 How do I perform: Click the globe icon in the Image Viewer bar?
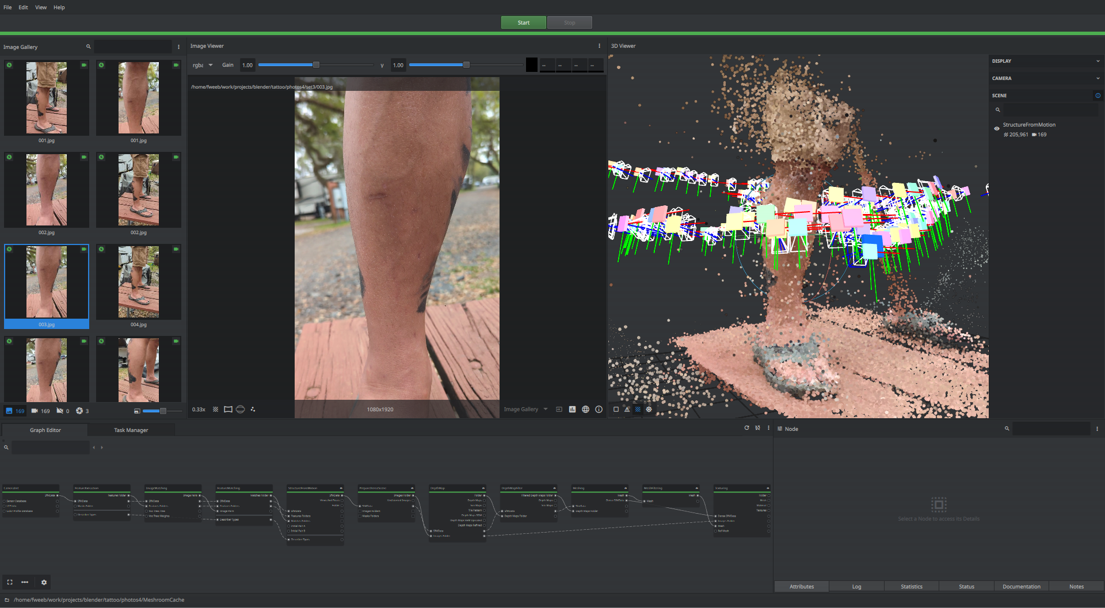[x=586, y=409]
